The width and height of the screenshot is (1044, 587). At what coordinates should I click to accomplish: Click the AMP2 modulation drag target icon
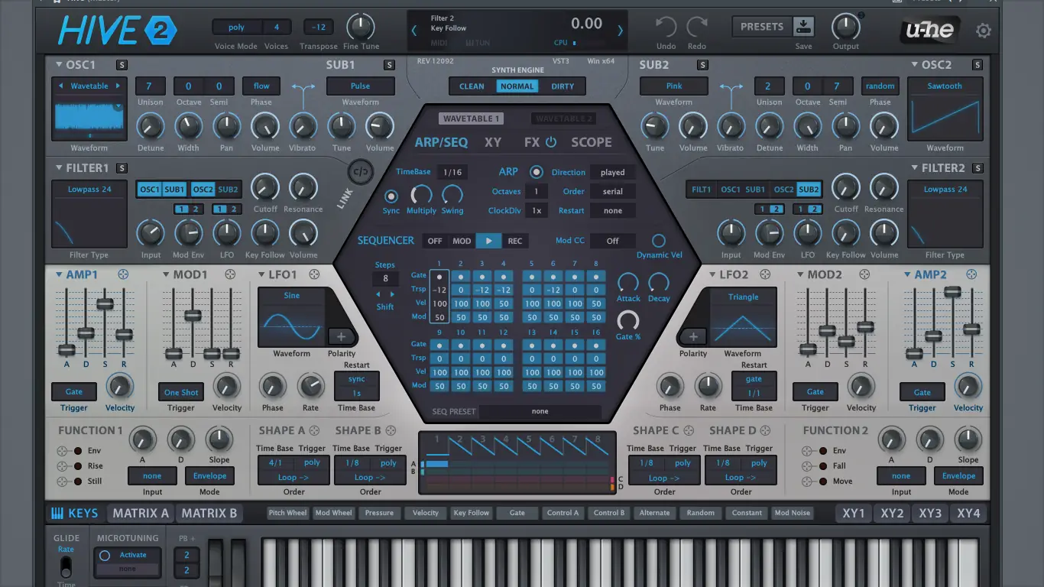(971, 274)
